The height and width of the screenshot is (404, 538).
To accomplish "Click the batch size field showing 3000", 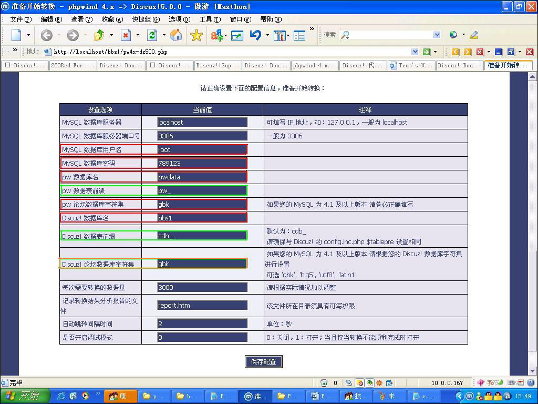I will 202,288.
